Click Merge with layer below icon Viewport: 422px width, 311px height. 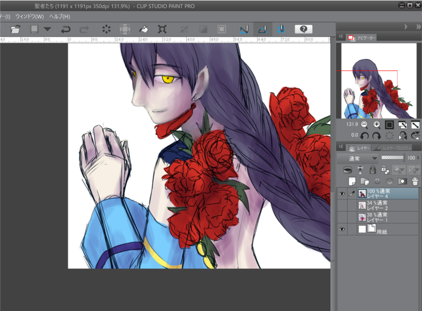tap(390, 181)
